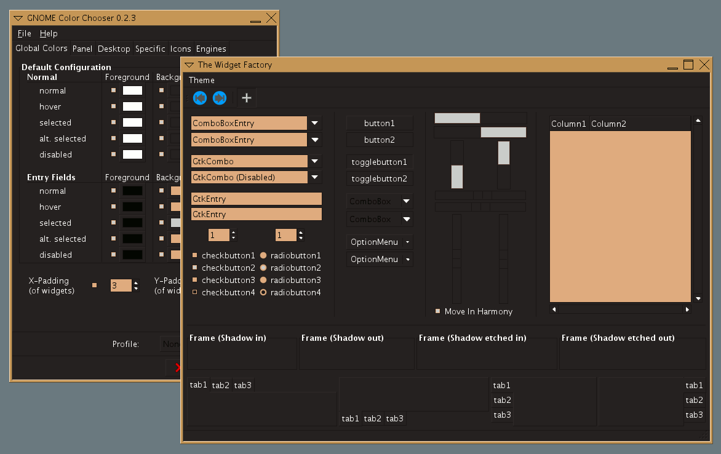Viewport: 721px width, 454px height.
Task: Click the top horizontal slider handle
Action: [x=457, y=118]
